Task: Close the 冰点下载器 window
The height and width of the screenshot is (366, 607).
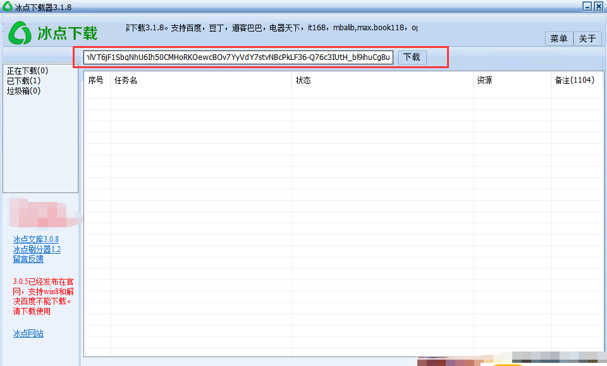Action: 599,6
